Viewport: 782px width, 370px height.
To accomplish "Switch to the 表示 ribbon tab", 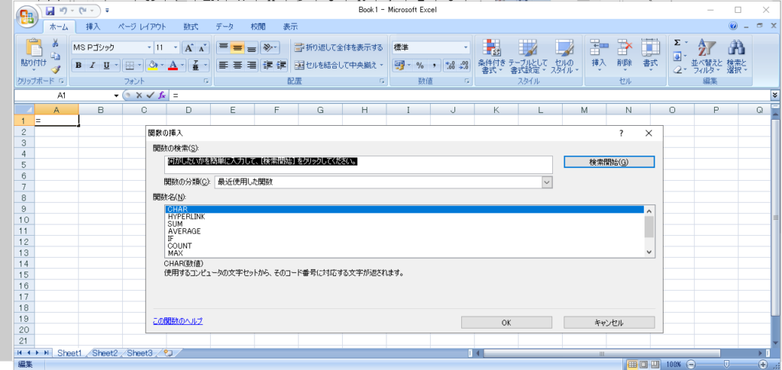I will (x=290, y=27).
